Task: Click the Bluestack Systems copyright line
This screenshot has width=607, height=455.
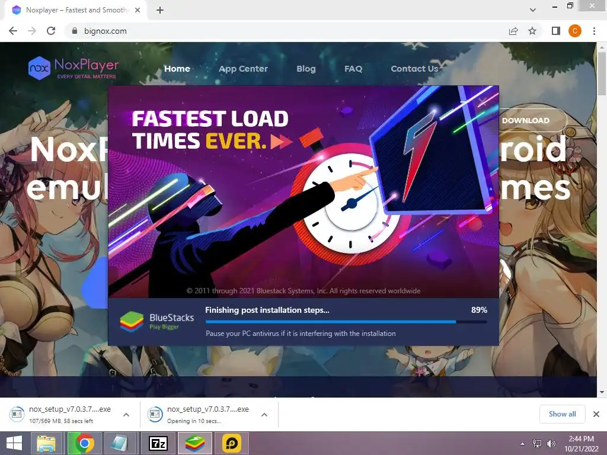Action: (x=303, y=291)
